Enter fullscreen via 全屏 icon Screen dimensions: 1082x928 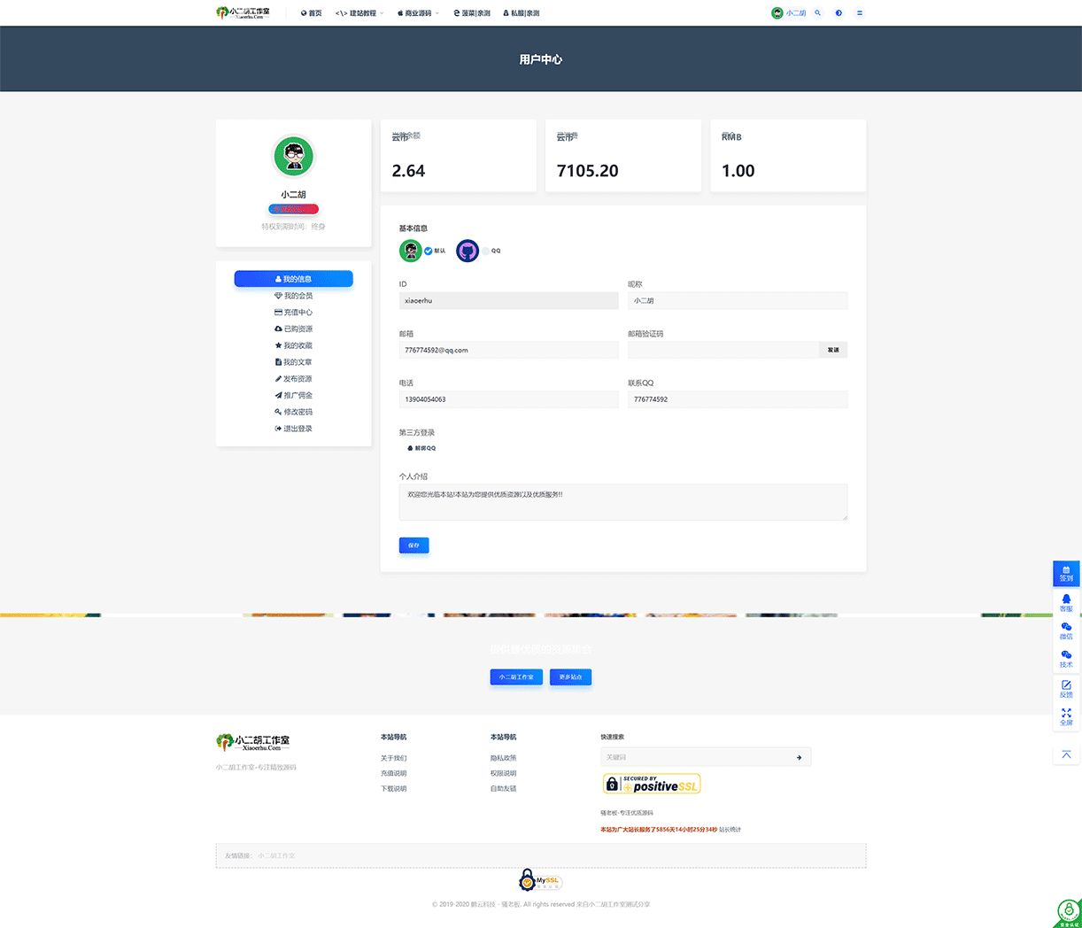(x=1066, y=716)
